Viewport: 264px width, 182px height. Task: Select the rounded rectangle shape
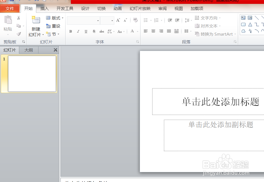(243, 24)
